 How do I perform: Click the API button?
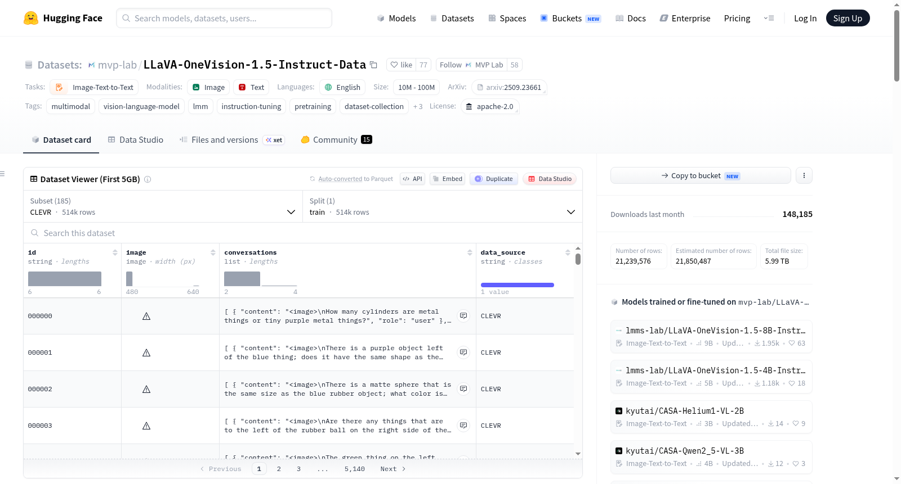pyautogui.click(x=412, y=179)
